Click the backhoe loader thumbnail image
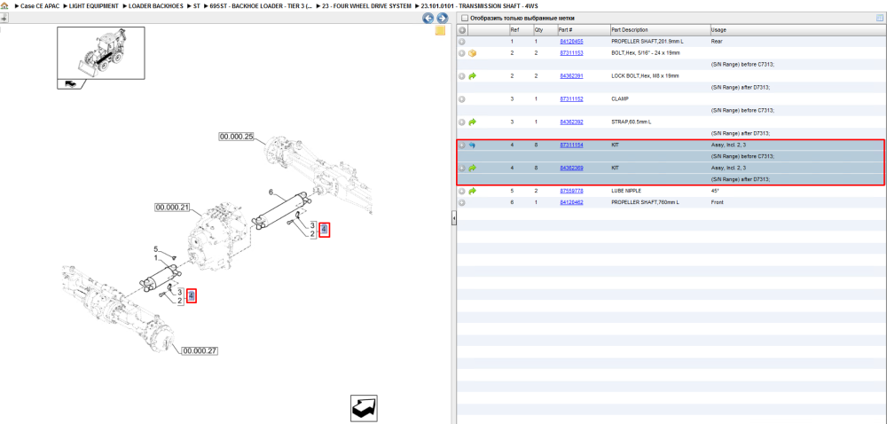887x424 pixels. [101, 54]
